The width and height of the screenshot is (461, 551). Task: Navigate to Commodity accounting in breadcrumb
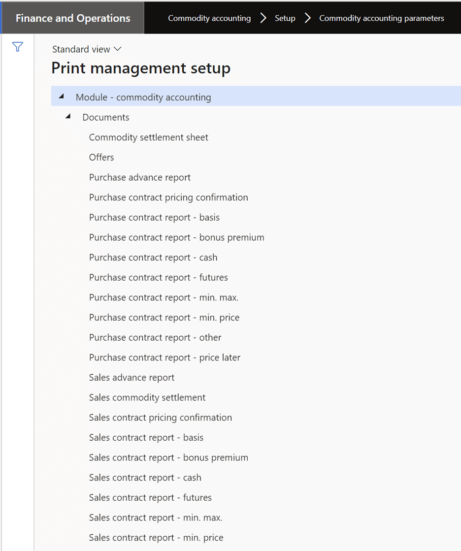pos(209,18)
